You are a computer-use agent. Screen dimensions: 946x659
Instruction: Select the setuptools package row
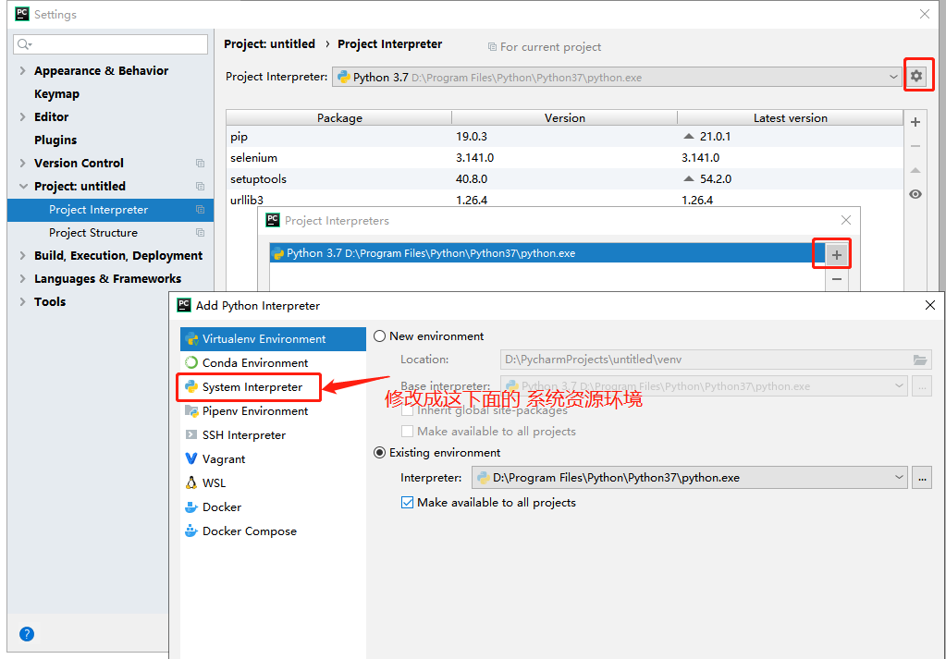click(565, 179)
